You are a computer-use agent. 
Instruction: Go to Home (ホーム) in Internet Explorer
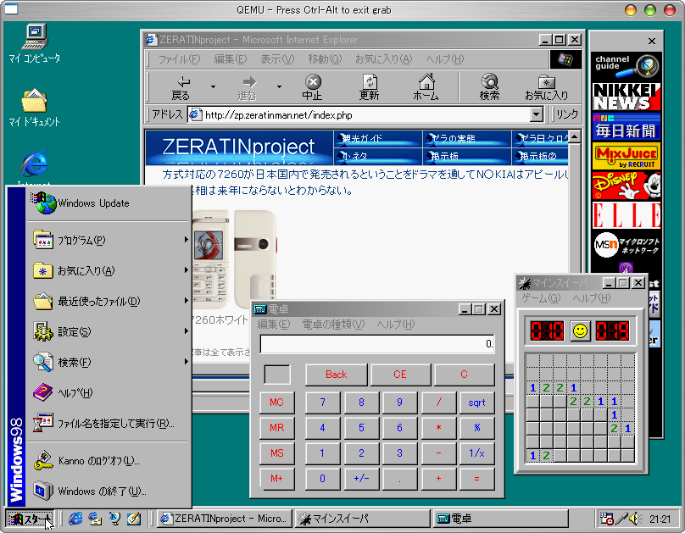click(426, 88)
